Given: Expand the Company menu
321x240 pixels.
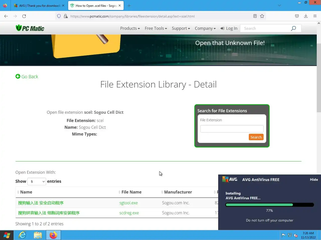Looking at the screenshot, I should click(x=205, y=28).
